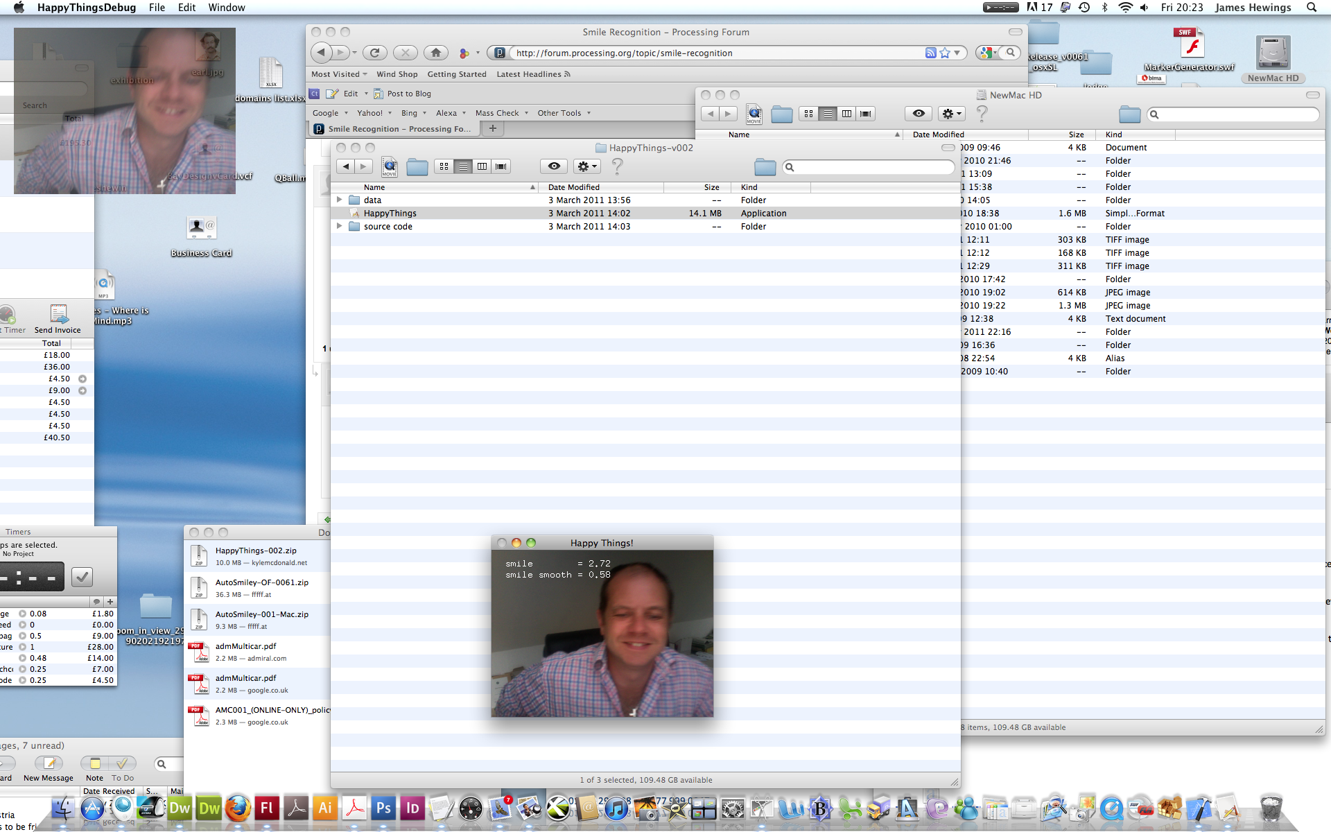Expand the data folder
1331x832 pixels.
[x=339, y=200]
